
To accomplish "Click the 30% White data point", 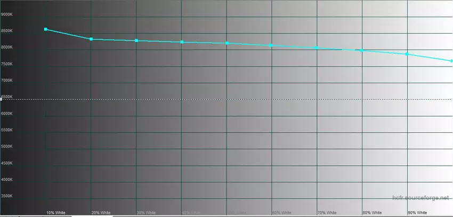I will coord(136,41).
